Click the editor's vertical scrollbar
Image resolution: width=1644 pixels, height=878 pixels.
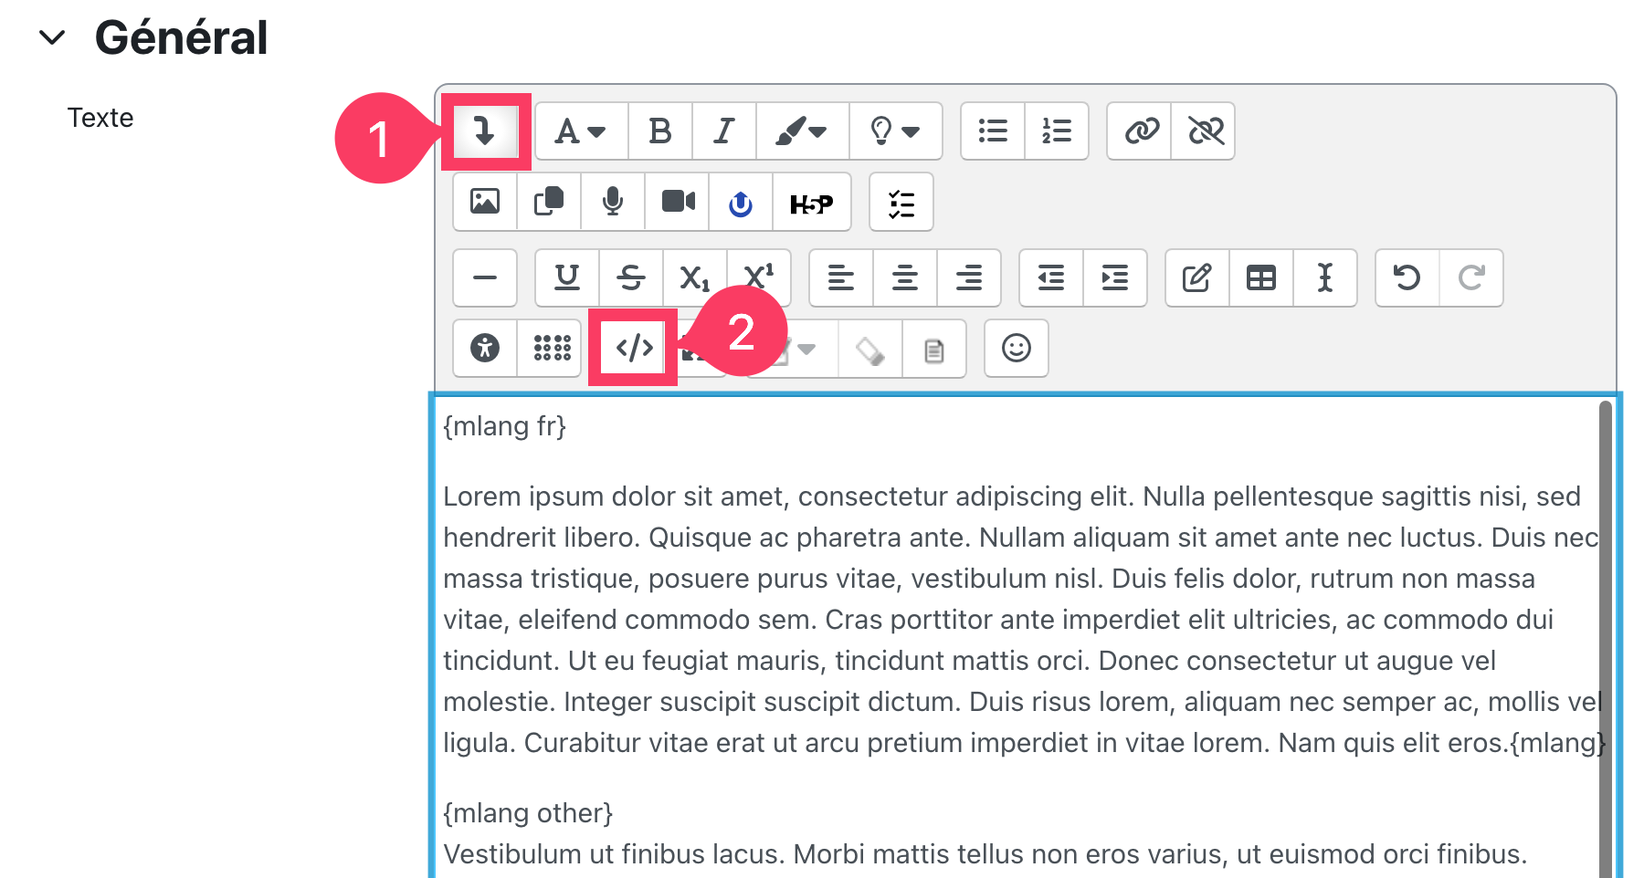(1605, 639)
